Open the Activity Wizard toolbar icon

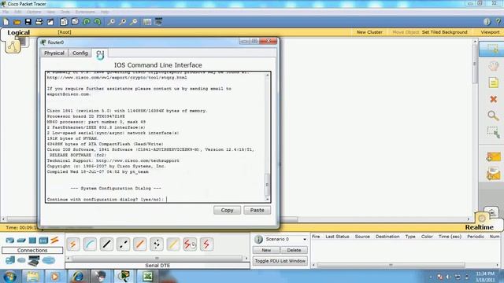[50, 22]
